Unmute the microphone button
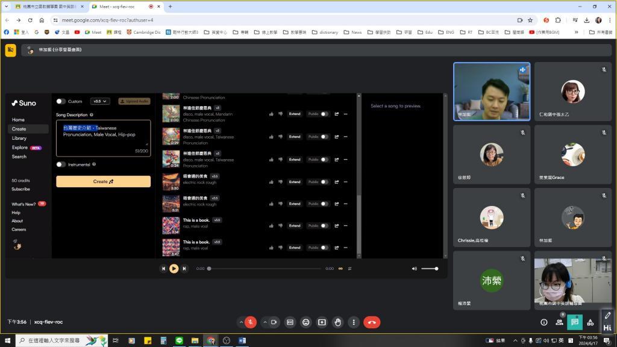The width and height of the screenshot is (617, 347). coord(250,322)
